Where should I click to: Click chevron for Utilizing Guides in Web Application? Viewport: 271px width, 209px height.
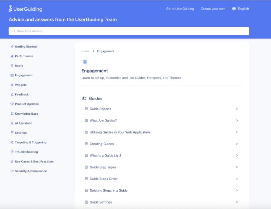coord(237,132)
